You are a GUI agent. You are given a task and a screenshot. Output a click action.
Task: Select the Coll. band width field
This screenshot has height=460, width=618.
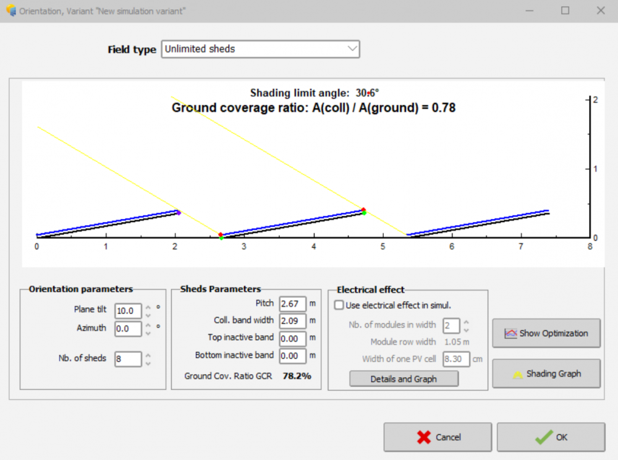point(292,321)
